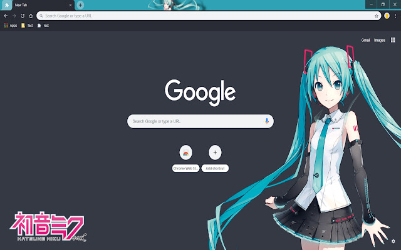Open the profile avatar menu
The height and width of the screenshot is (250, 401).
[x=387, y=16]
